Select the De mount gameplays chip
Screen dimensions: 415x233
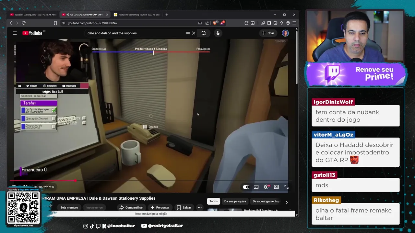pos(266,201)
